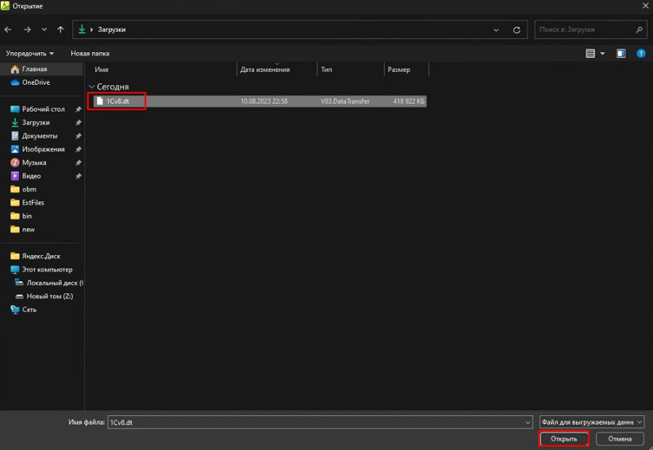The width and height of the screenshot is (653, 450).
Task: Click the Документы icon in the sidebar
Action: click(15, 136)
